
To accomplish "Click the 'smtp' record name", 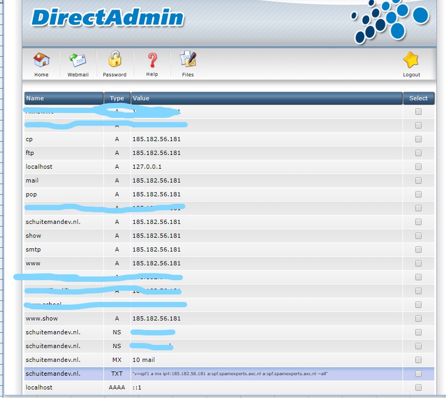I will 33,249.
